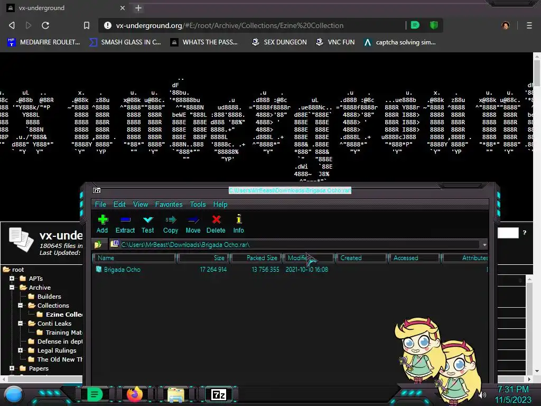Select the Training Materials folder
This screenshot has height=406, width=541.
point(60,333)
